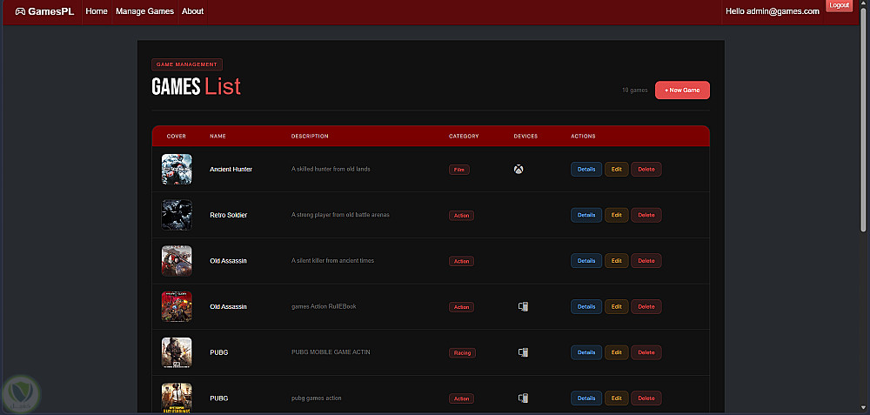
Task: Open Details in the 'PUBG MOBILE GAME ACTIN' row
Action: click(x=586, y=352)
